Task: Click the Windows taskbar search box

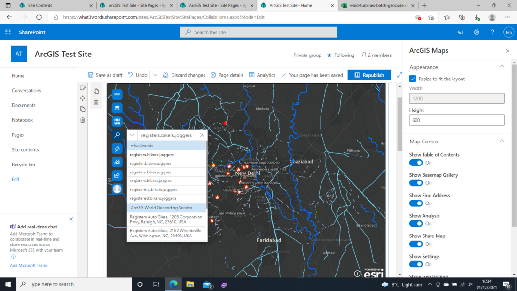Action: (74, 284)
